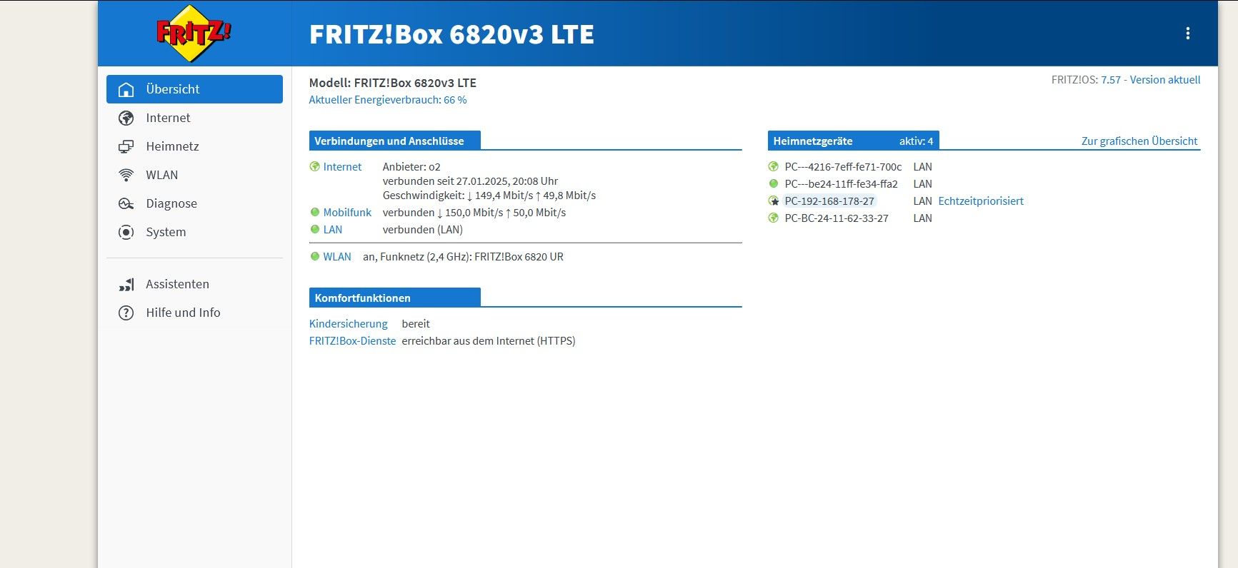Click the FRITZ! logo

[x=194, y=33]
